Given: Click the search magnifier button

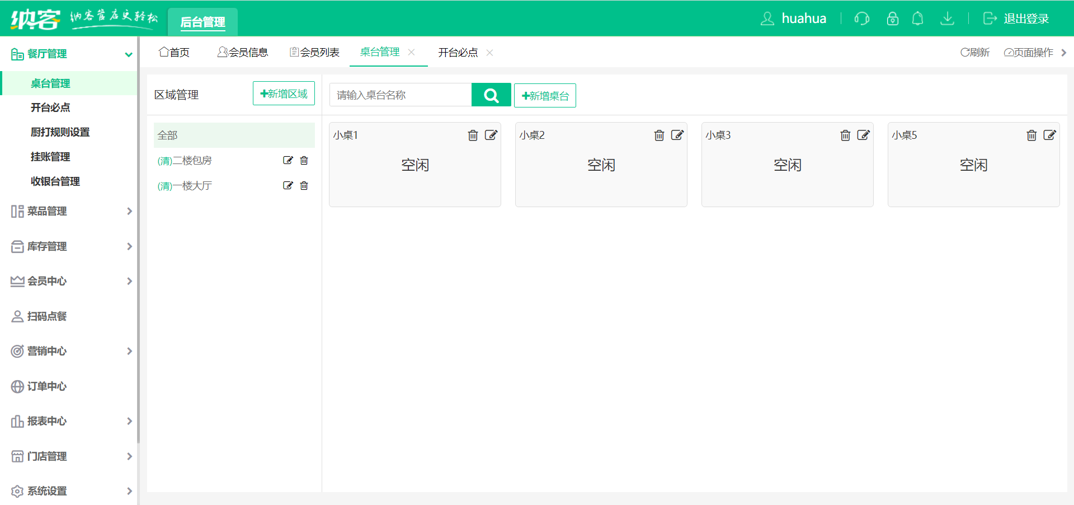Looking at the screenshot, I should tap(491, 95).
